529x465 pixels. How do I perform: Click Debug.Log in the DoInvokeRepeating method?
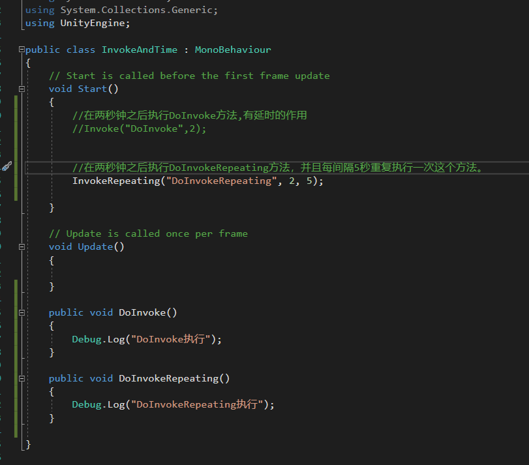click(98, 404)
